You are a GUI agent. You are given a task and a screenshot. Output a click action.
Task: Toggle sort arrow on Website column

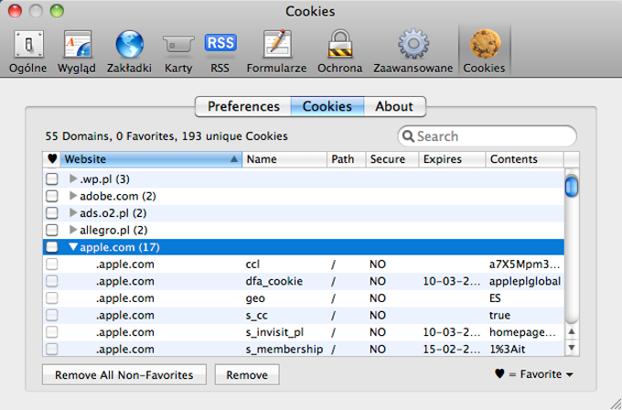234,159
